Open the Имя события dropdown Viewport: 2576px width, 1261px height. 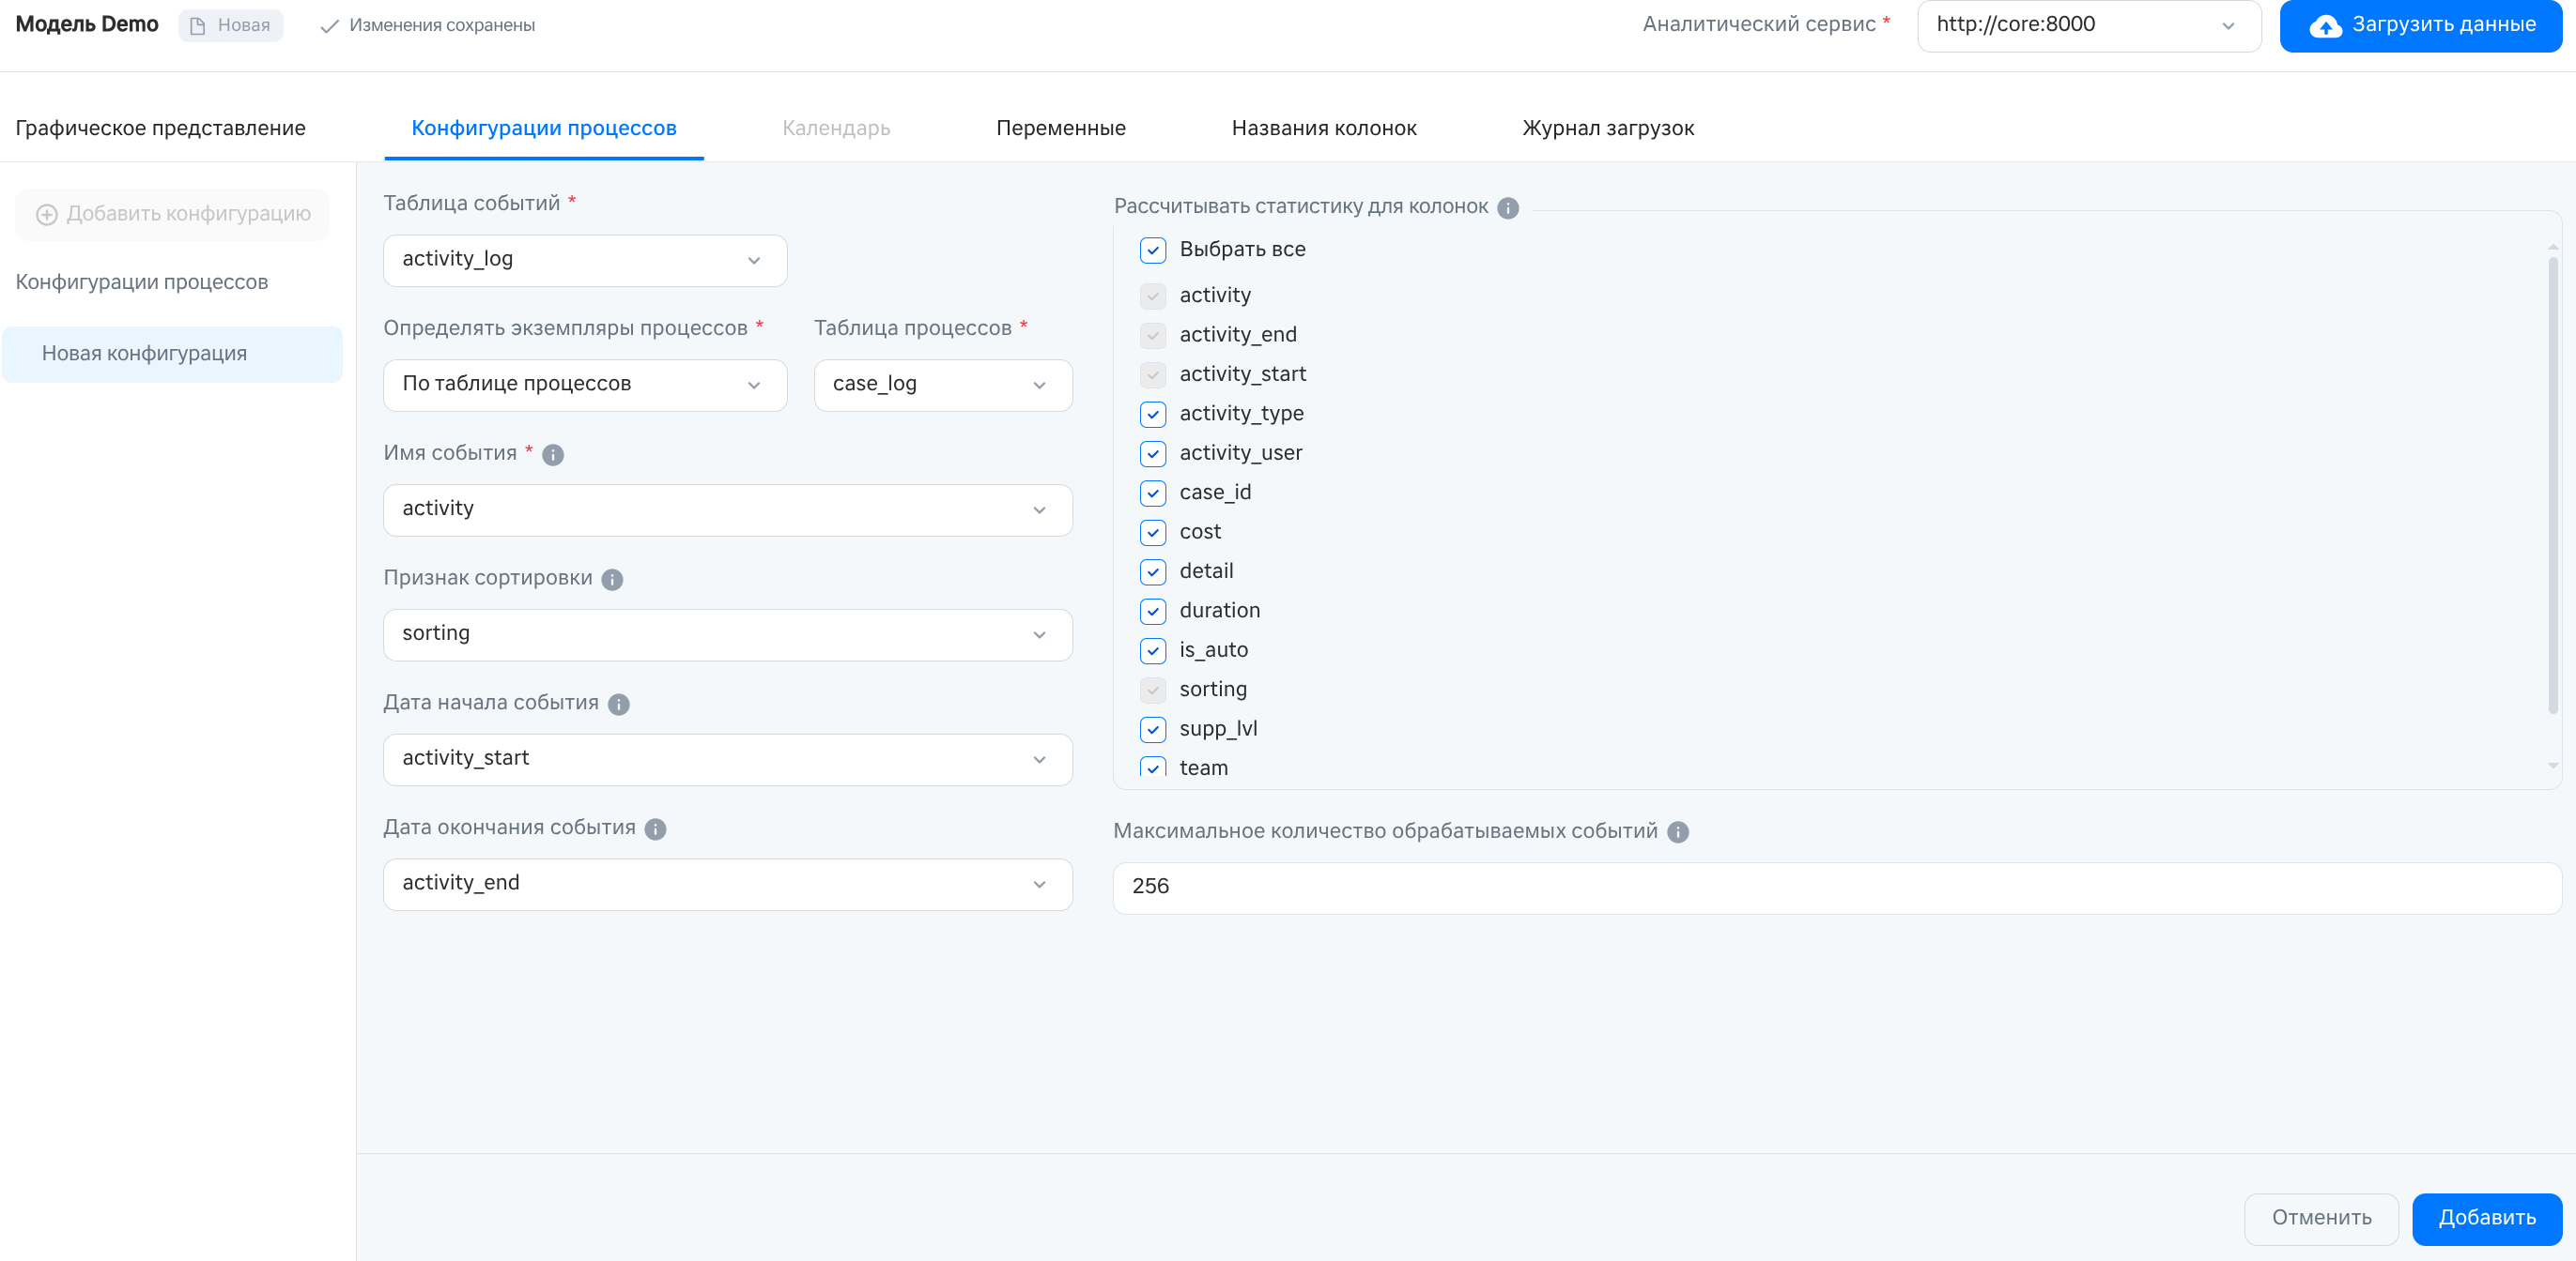(x=728, y=509)
